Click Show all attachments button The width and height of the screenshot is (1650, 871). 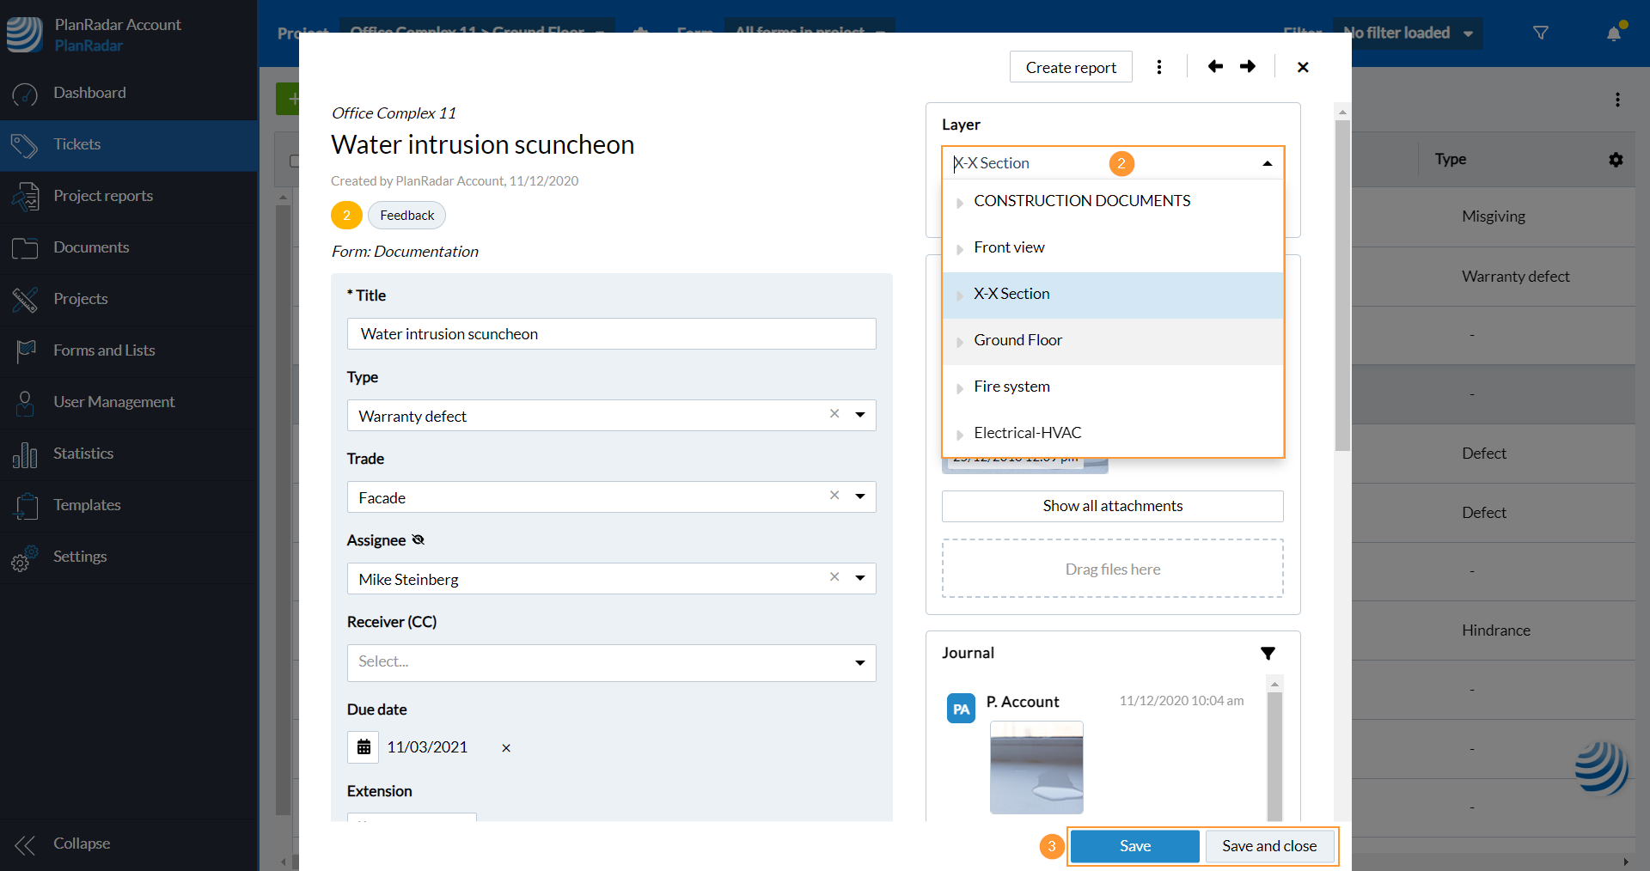tap(1112, 506)
